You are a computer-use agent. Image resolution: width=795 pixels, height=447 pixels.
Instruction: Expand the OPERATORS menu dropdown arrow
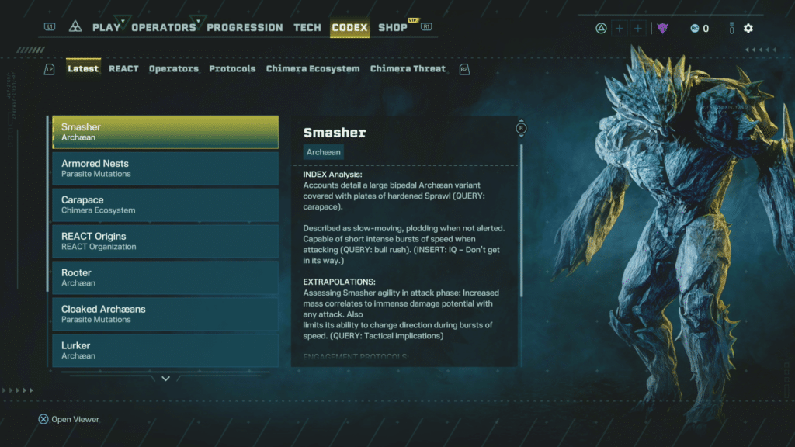[x=198, y=21]
